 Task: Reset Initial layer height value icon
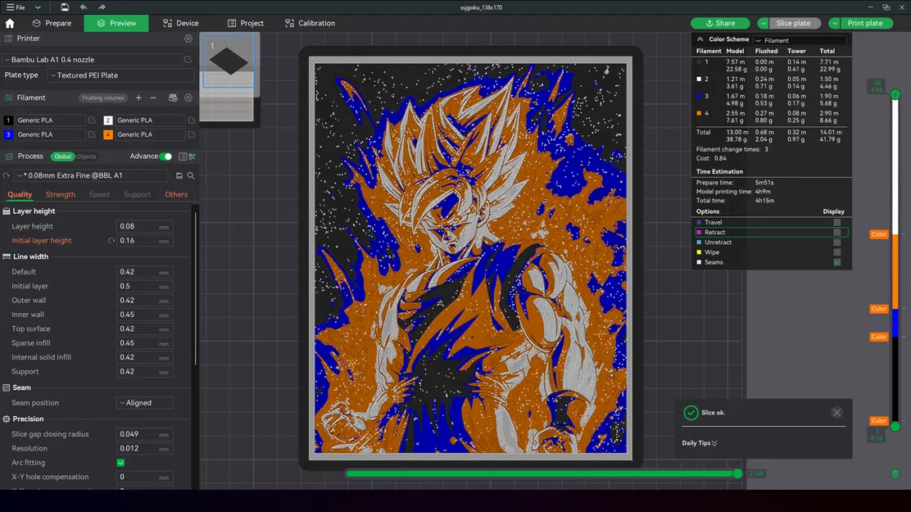pos(111,241)
